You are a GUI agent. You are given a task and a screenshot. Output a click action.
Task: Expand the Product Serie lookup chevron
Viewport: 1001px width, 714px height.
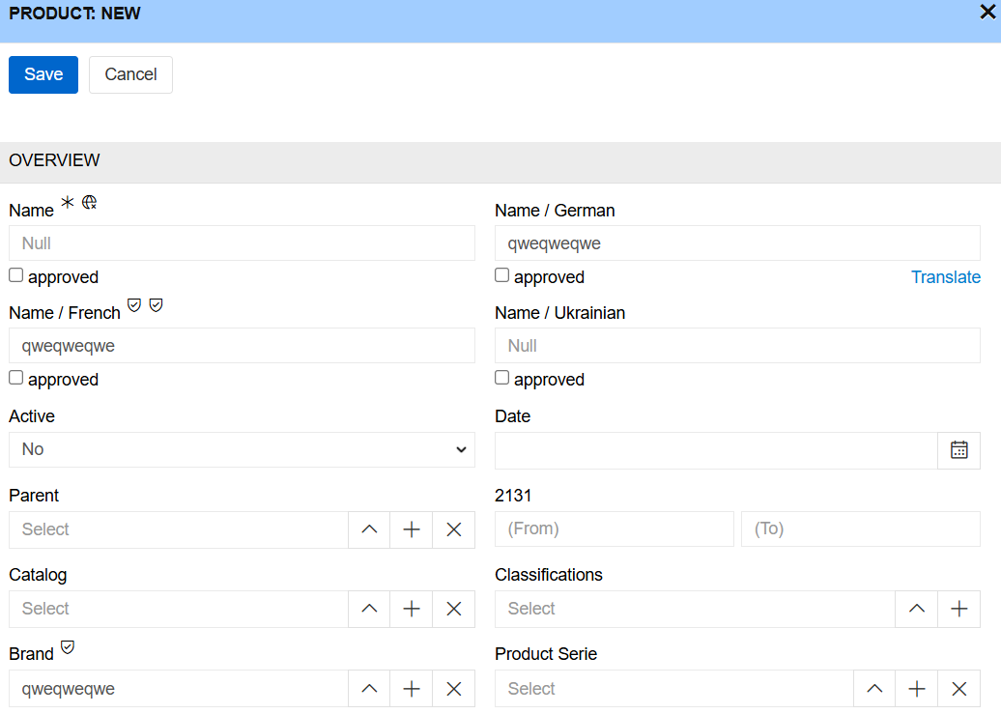[873, 688]
